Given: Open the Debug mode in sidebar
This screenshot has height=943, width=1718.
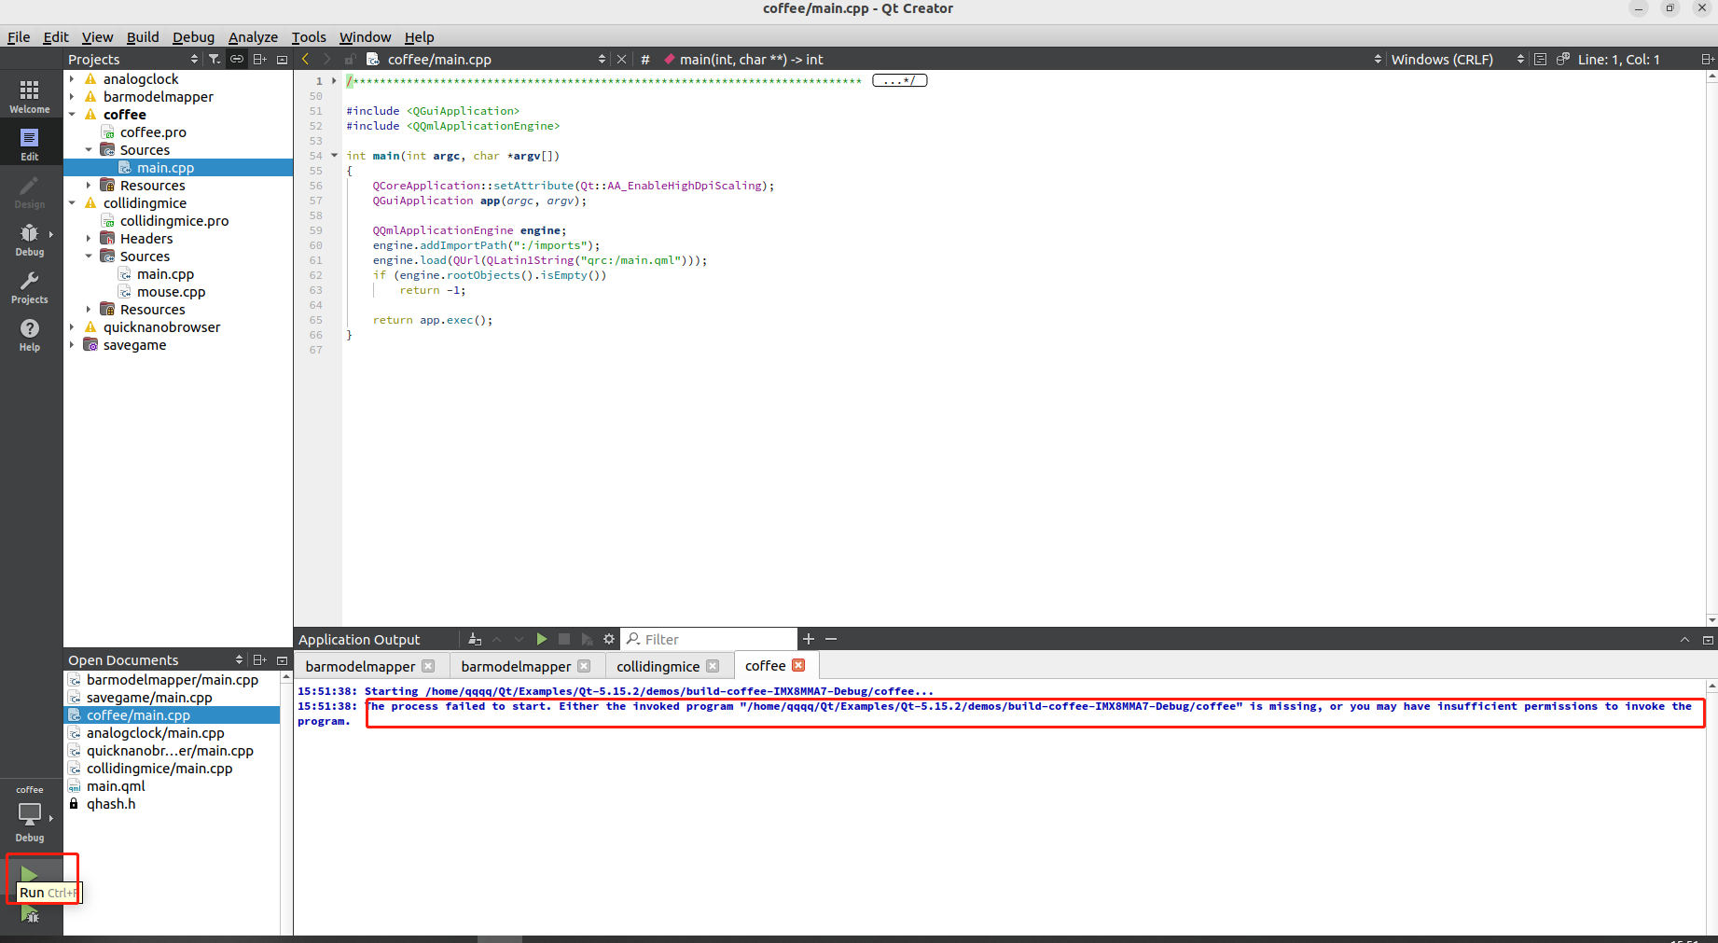Looking at the screenshot, I should pos(30,239).
